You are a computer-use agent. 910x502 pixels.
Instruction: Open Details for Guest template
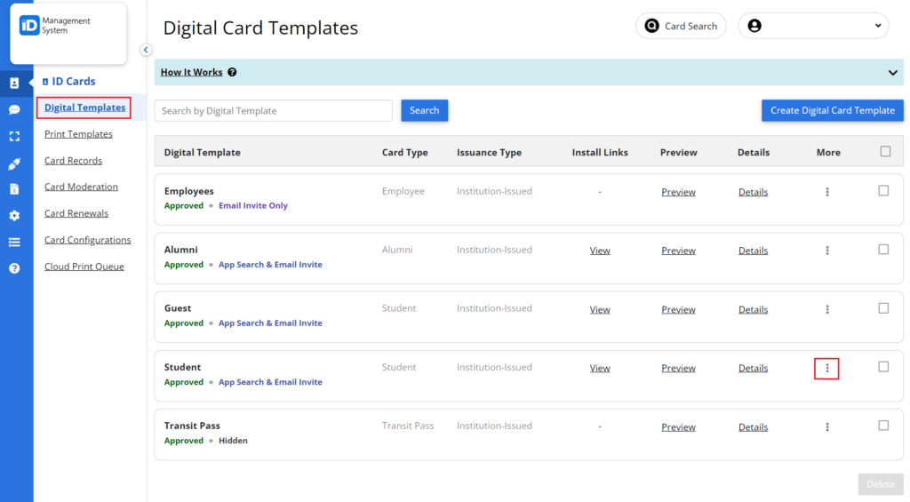pyautogui.click(x=753, y=310)
